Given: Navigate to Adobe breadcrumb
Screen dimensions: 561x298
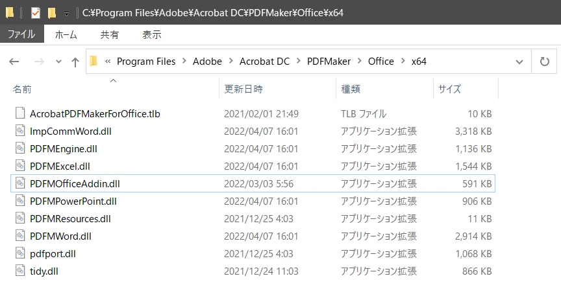Looking at the screenshot, I should tap(207, 62).
